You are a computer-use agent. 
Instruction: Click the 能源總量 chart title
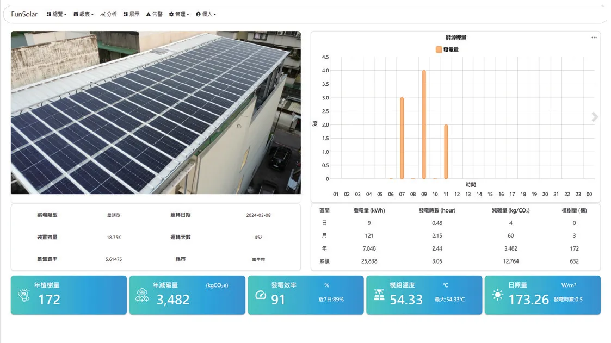click(x=456, y=38)
